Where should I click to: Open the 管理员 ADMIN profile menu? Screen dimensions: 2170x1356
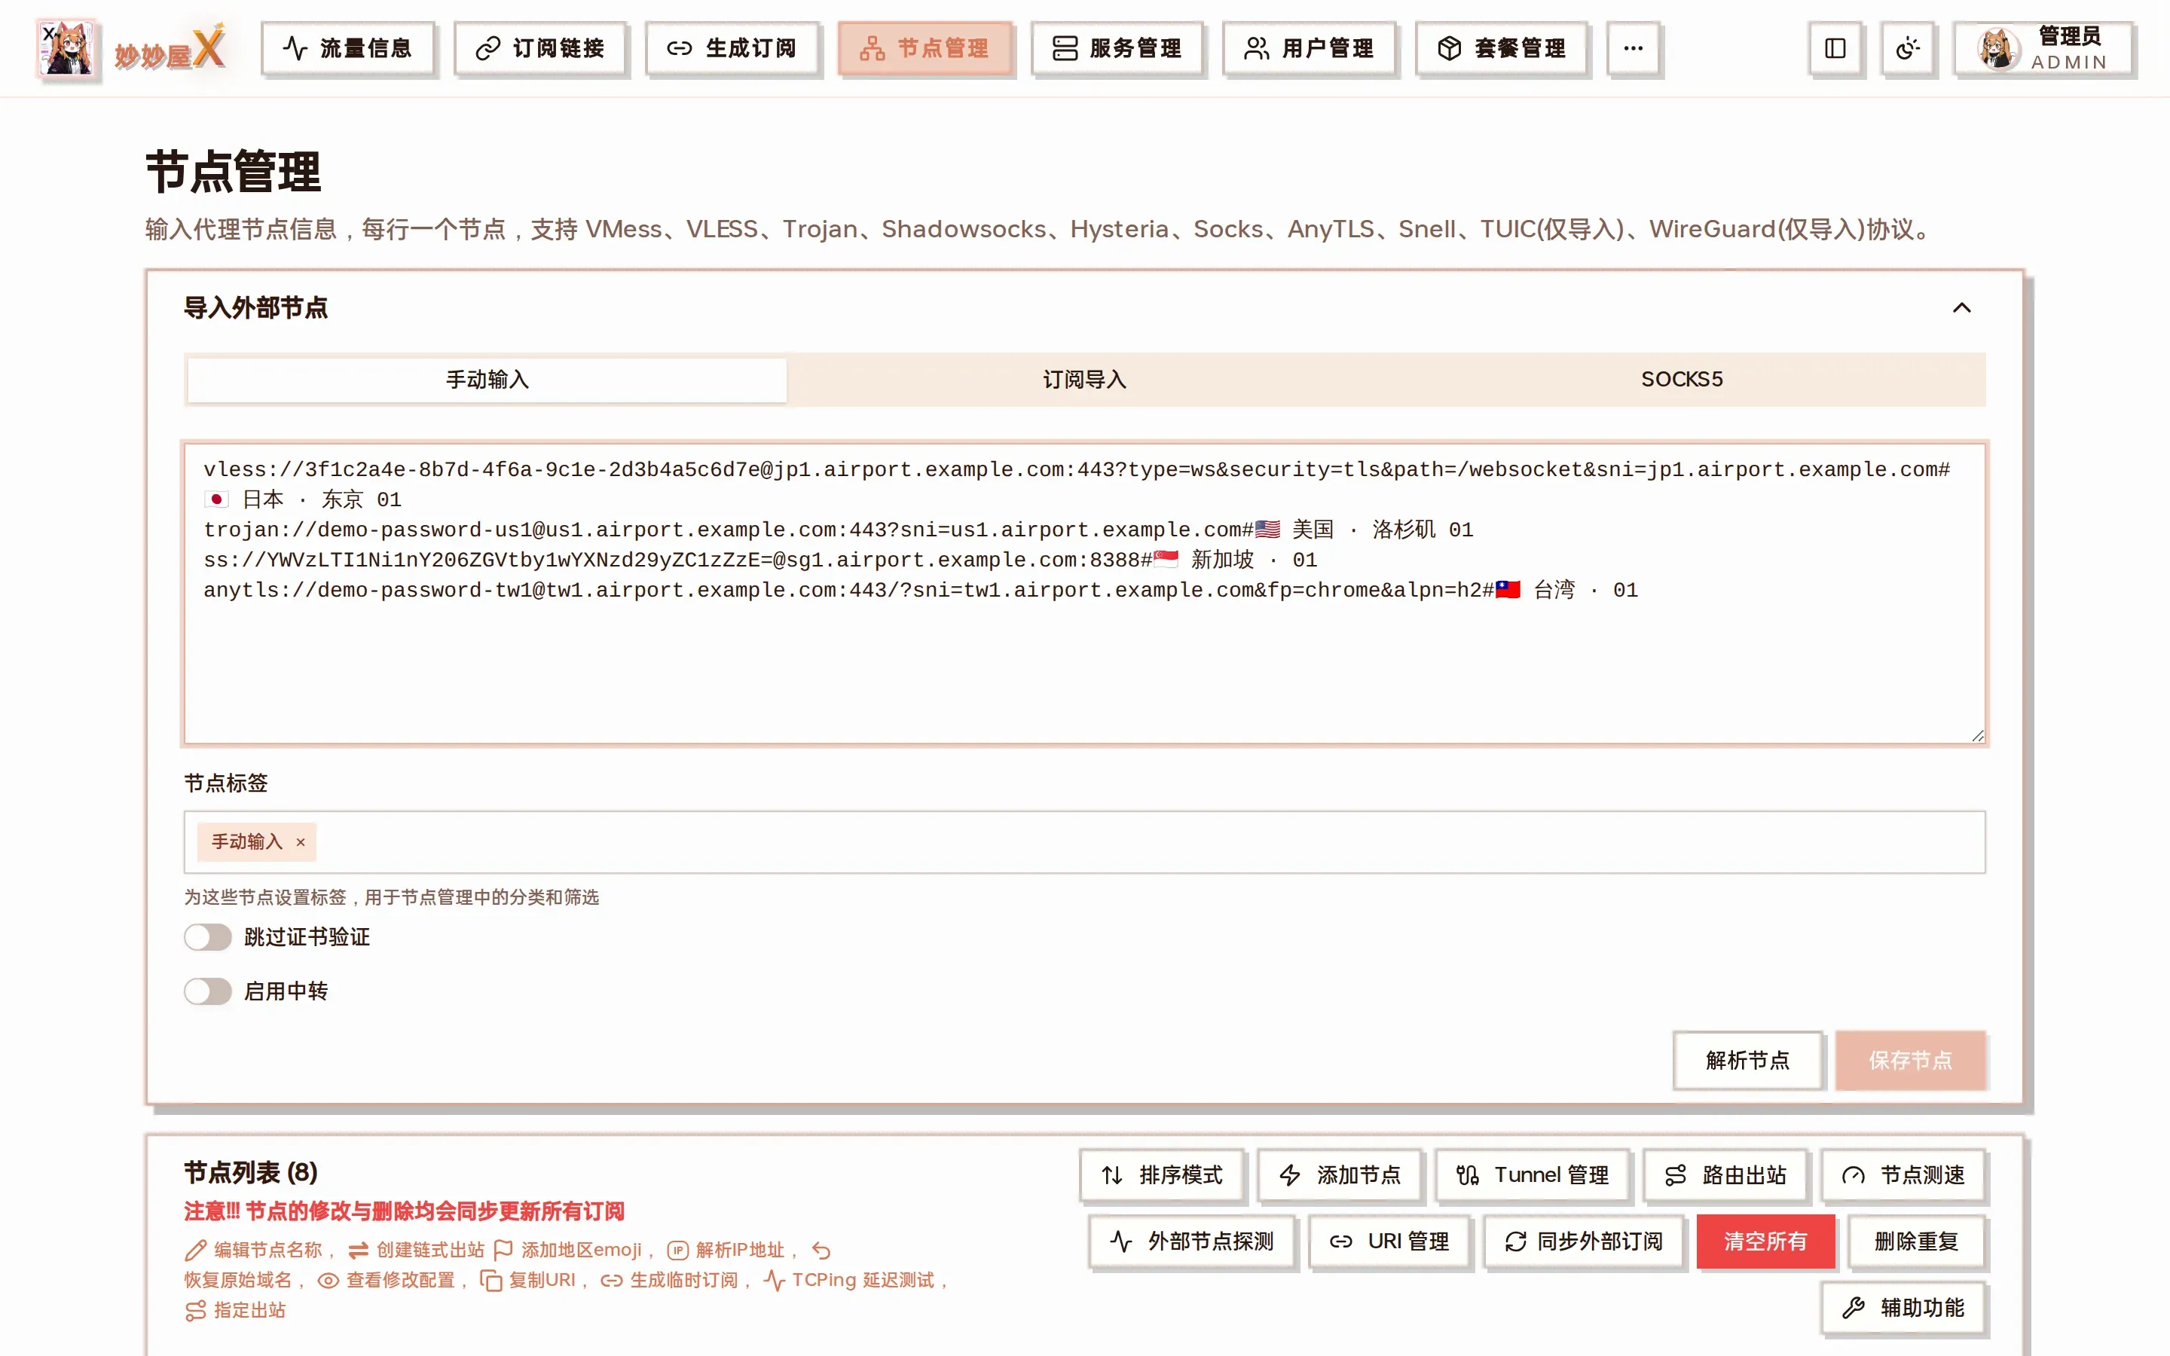[x=2043, y=48]
